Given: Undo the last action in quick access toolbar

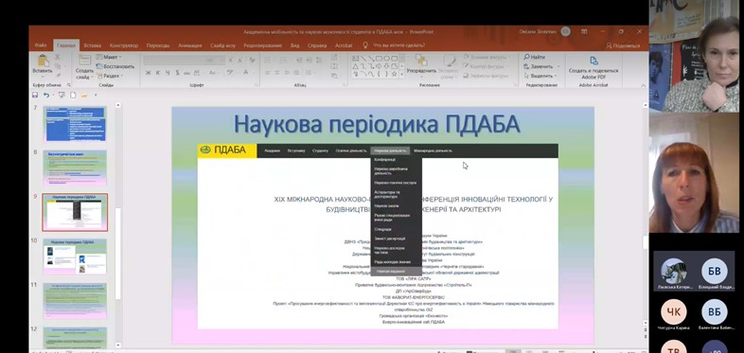Looking at the screenshot, I should click(46, 95).
